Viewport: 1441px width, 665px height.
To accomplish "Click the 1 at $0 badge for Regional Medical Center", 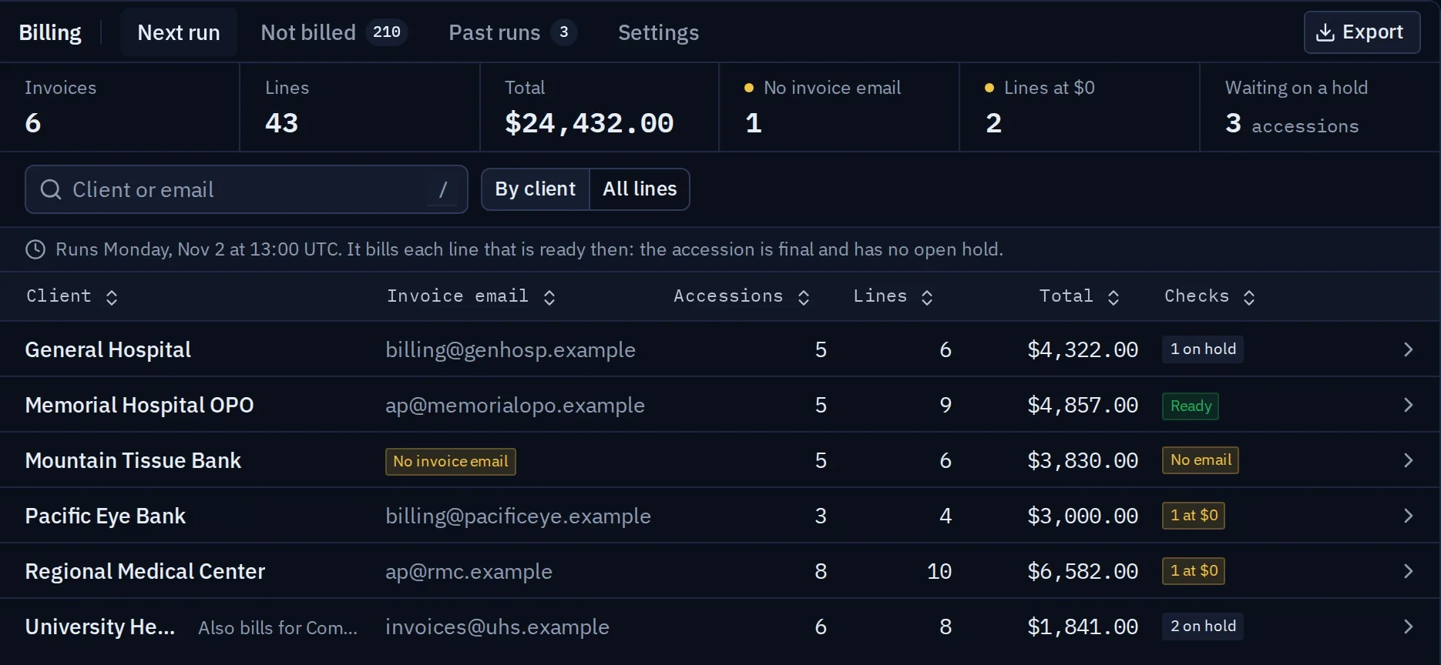I will 1194,571.
